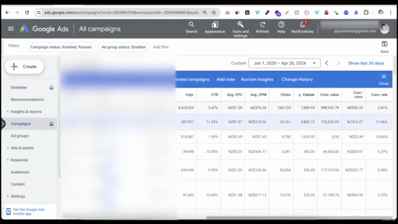This screenshot has width=398, height=224.
Task: Click Add filter field
Action: (160, 47)
